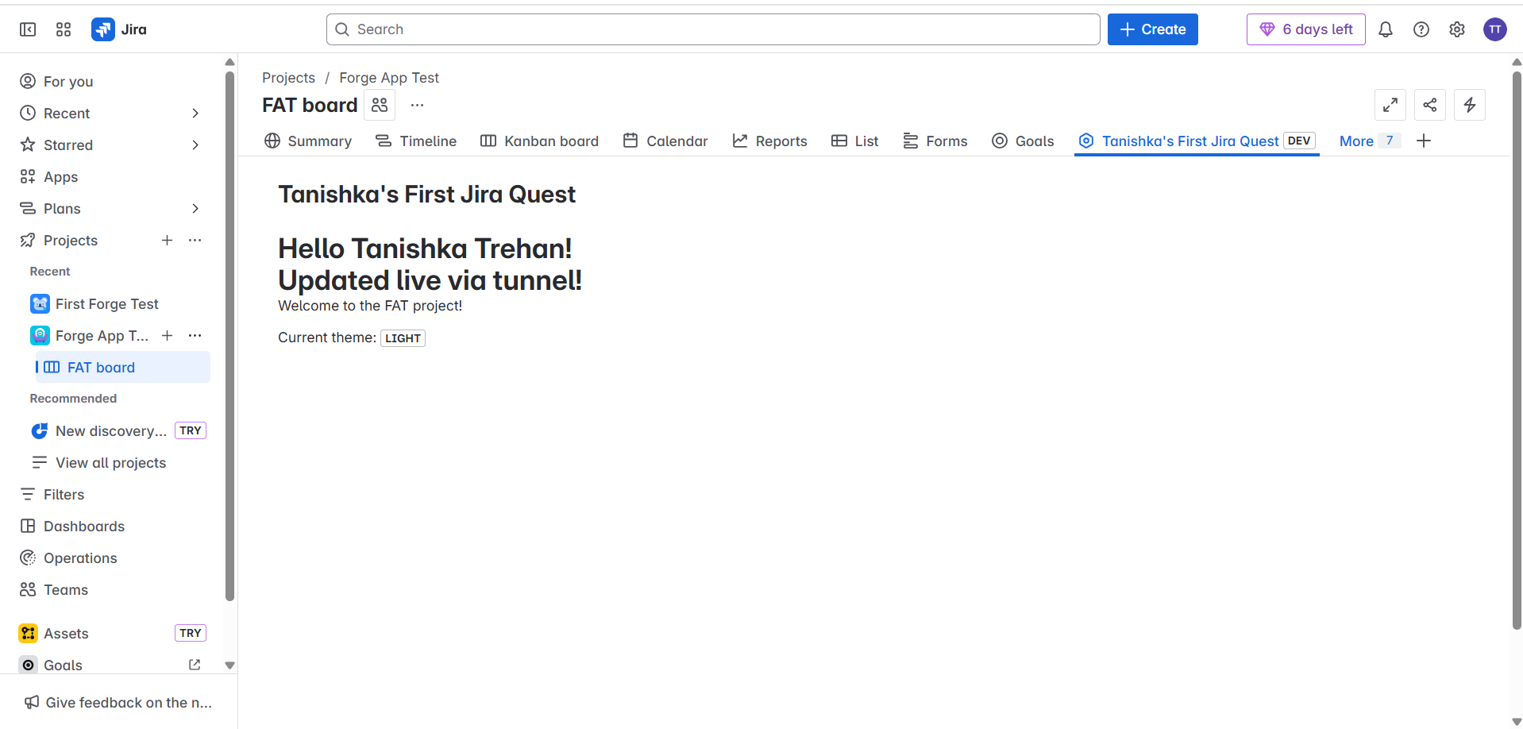Try New discovery project recommendation
The image size is (1523, 729).
pyautogui.click(x=118, y=430)
